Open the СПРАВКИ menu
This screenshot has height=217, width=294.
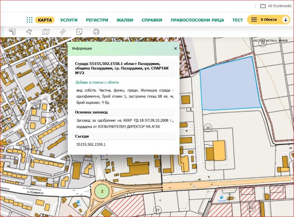(x=152, y=20)
